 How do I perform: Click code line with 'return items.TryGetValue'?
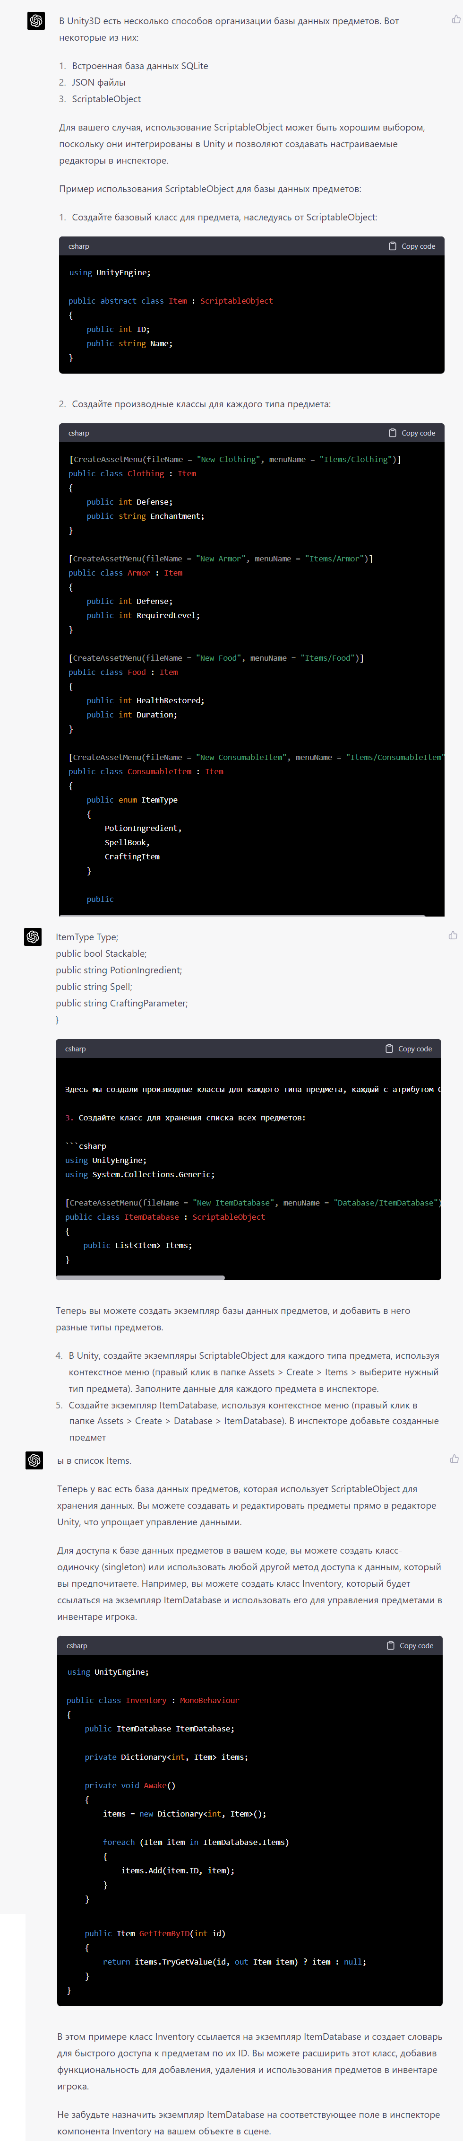pos(235,1961)
